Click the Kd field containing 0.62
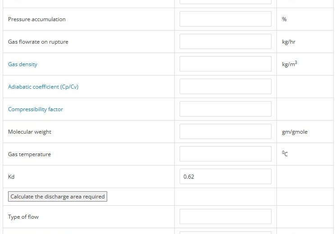This screenshot has height=234, width=335. (x=226, y=176)
